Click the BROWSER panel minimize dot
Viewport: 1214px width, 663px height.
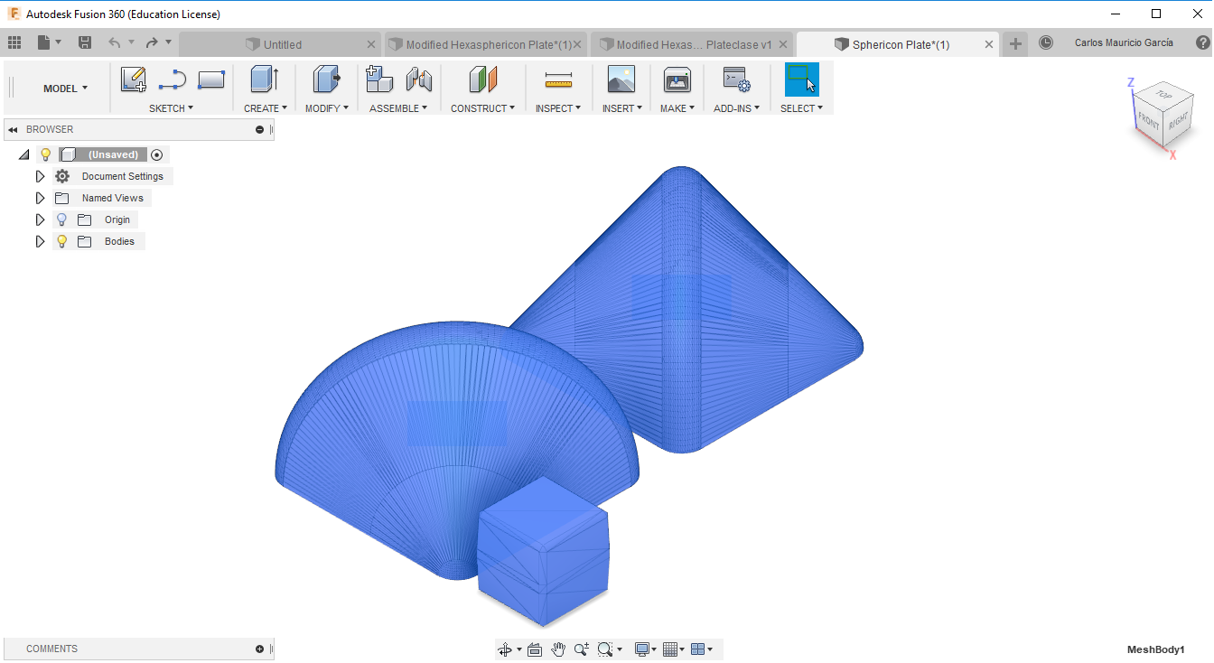260,130
